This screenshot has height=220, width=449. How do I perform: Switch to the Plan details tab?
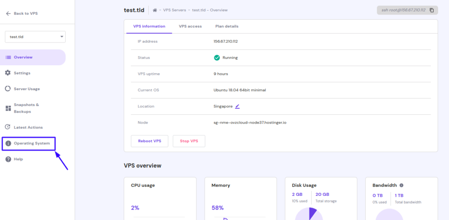click(227, 26)
